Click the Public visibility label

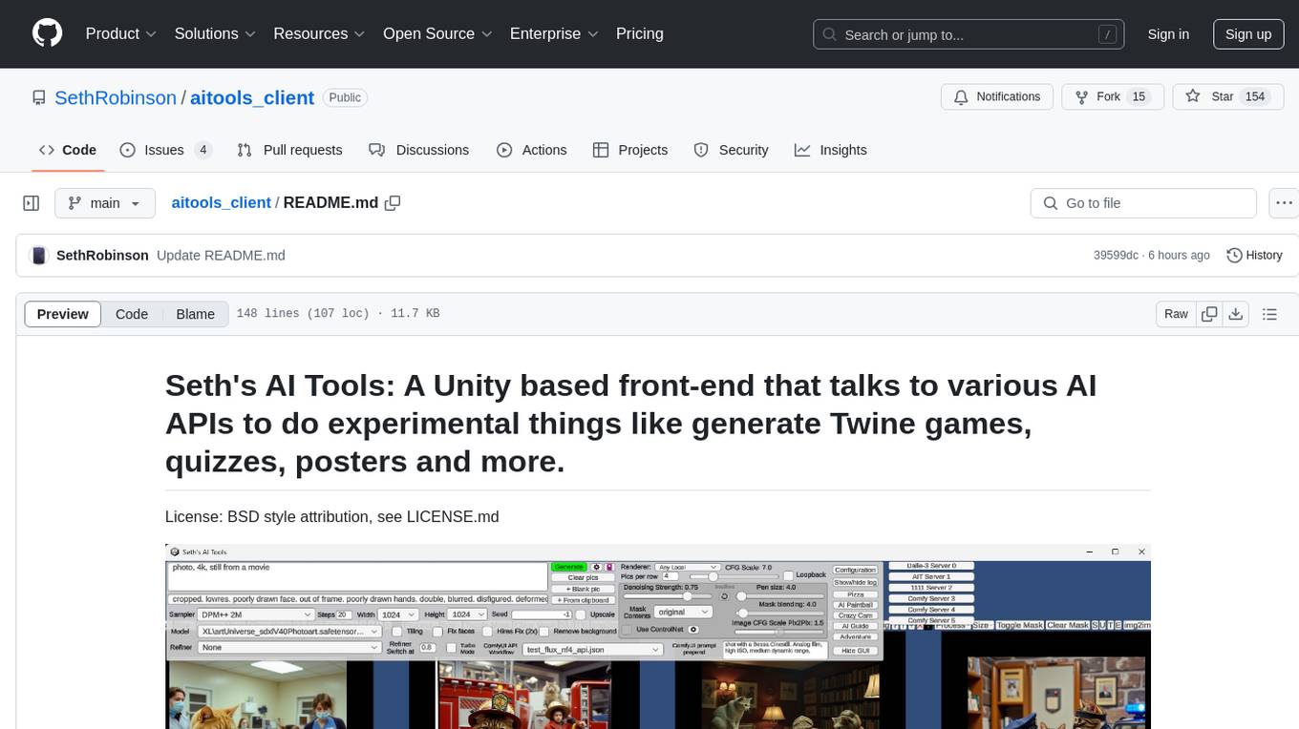pos(345,97)
